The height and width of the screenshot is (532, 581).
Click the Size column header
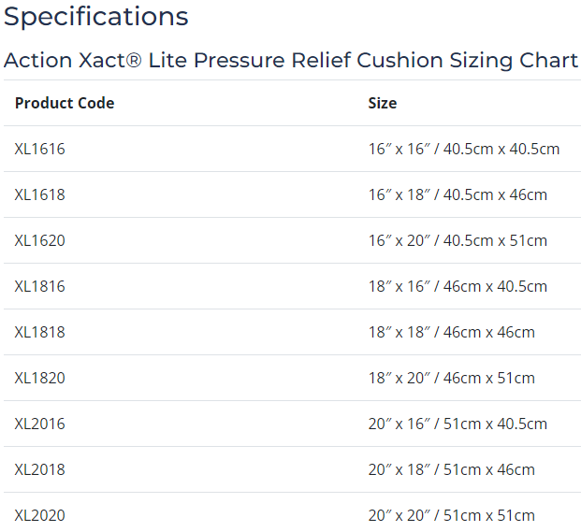382,103
